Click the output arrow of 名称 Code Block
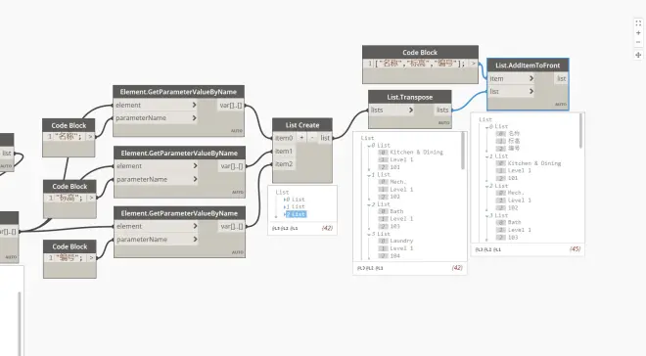 point(90,137)
